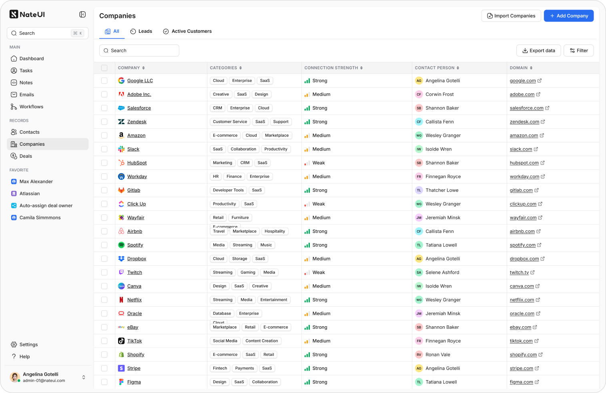Click the Add Company button
The image size is (606, 393).
click(569, 16)
